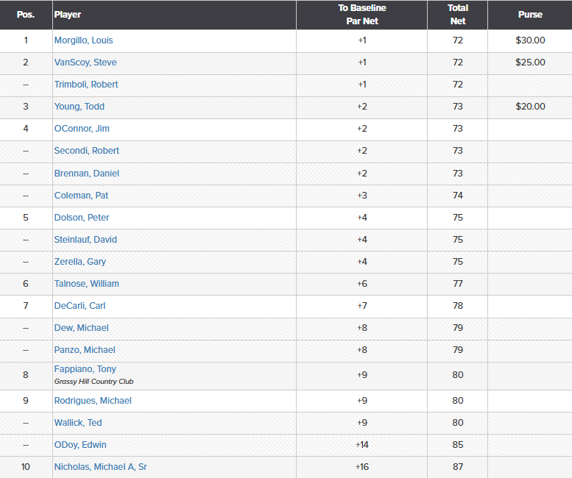Image resolution: width=572 pixels, height=478 pixels.
Task: Click DeCarli, Carl player link
Action: tap(80, 306)
